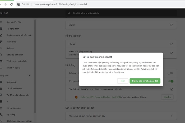Viewport: 185px width, 123px height.
Task: Expand Khôi phục cài đặt về mặc định
Action: point(172,116)
